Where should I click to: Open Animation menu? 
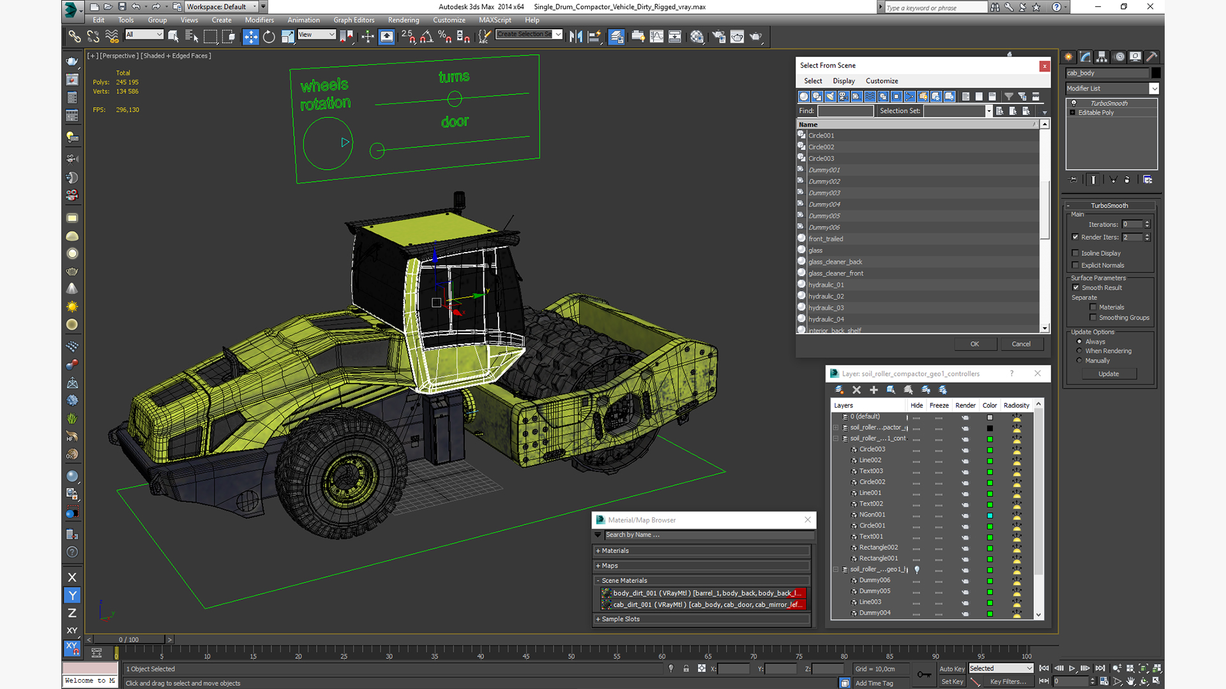coord(303,20)
